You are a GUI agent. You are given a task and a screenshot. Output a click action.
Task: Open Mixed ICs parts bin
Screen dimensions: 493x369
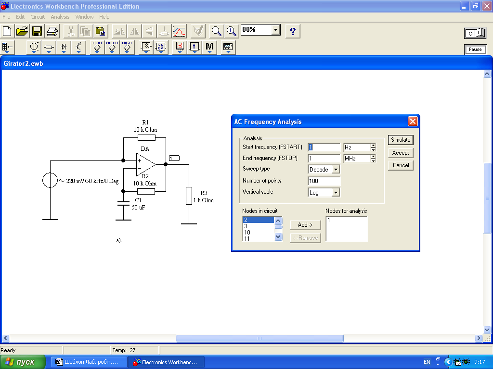pyautogui.click(x=112, y=48)
